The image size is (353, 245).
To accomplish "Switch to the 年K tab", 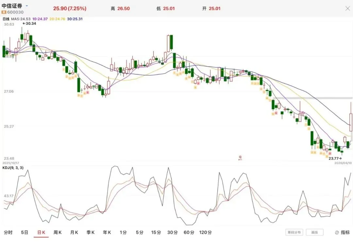I will tap(107, 232).
